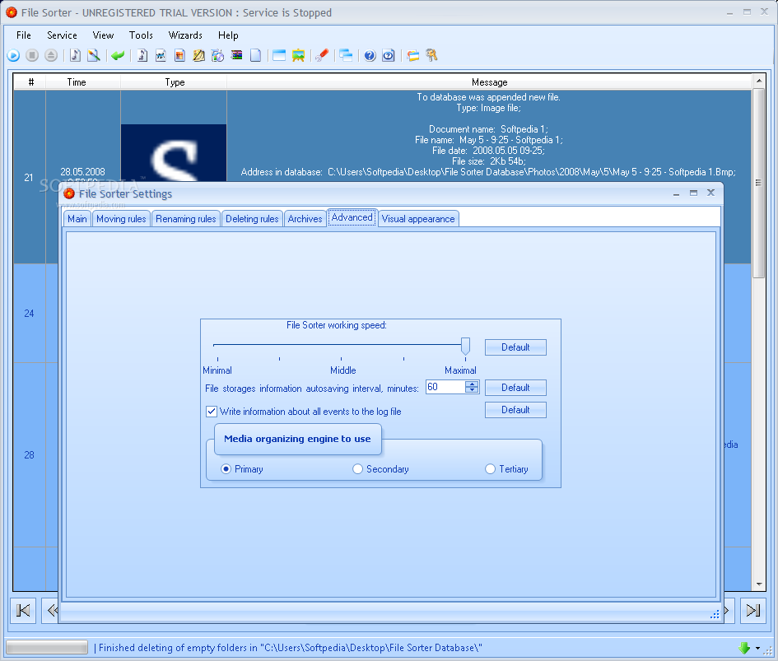The width and height of the screenshot is (778, 661).
Task: Click the help document toolbar icon
Action: [x=389, y=56]
